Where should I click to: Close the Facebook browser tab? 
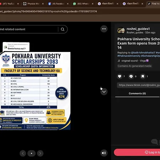68,4
